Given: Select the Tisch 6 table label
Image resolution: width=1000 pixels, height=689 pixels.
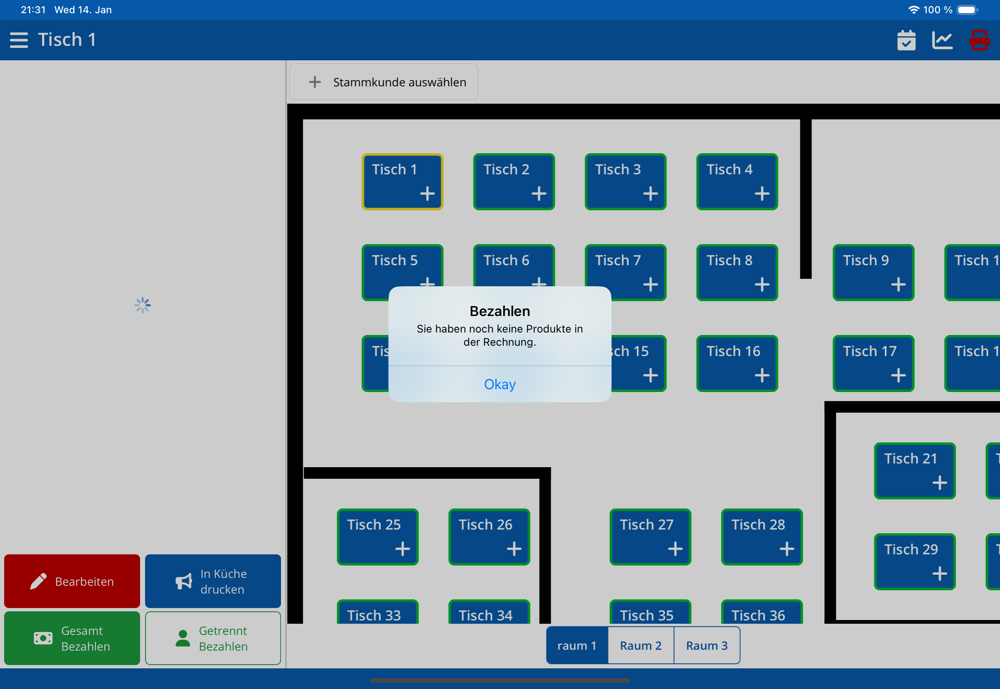Looking at the screenshot, I should [506, 260].
